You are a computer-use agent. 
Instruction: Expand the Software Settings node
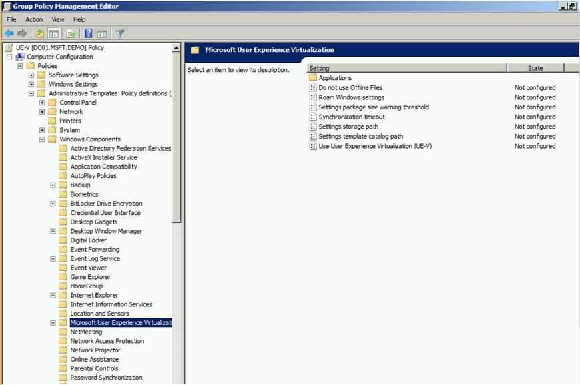point(31,75)
